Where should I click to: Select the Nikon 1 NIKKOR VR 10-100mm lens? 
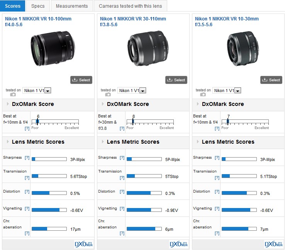point(81,80)
